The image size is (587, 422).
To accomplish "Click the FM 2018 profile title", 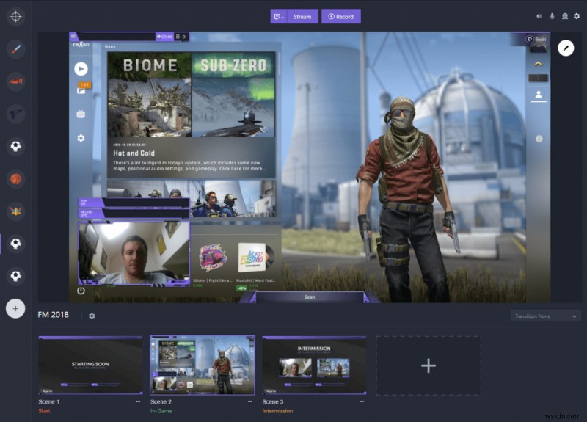I will 53,315.
